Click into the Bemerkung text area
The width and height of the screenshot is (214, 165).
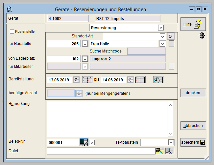pyautogui.click(x=107, y=118)
